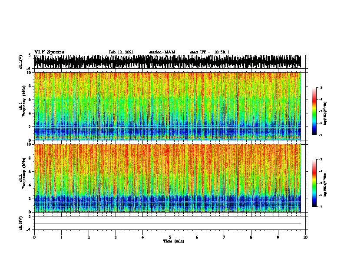Click inside the ch.2 frequency spectrogram
The width and height of the screenshot is (344, 266).
click(x=167, y=178)
